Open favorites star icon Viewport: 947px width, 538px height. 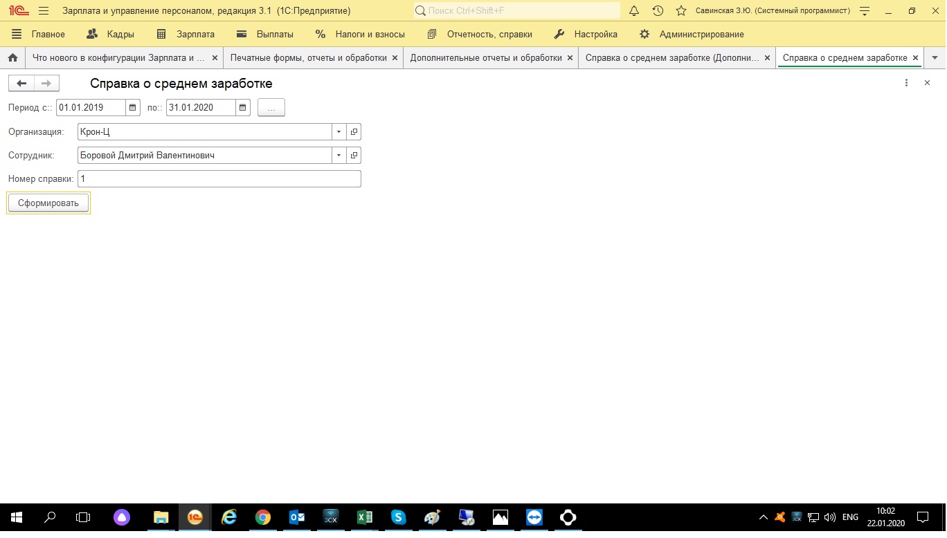pos(681,11)
